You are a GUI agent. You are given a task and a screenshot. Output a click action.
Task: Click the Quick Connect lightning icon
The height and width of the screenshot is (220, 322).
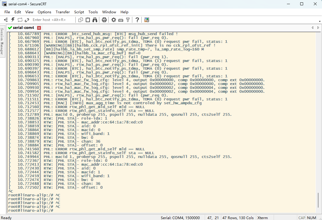point(13,20)
